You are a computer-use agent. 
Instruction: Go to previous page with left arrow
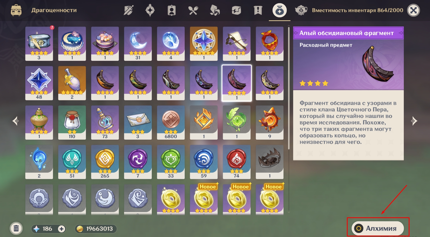click(16, 121)
